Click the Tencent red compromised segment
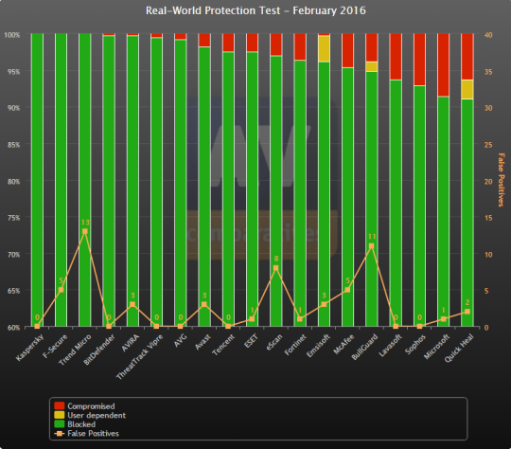Image resolution: width=511 pixels, height=449 pixels. 228,43
